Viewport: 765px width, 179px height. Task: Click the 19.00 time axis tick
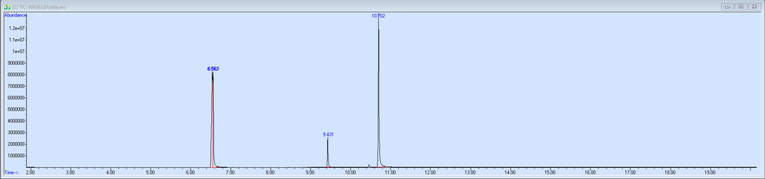coord(709,172)
